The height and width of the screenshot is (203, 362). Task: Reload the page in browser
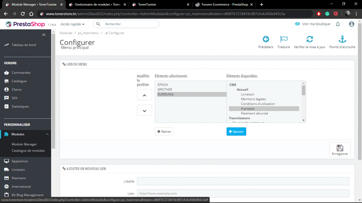pos(22,14)
